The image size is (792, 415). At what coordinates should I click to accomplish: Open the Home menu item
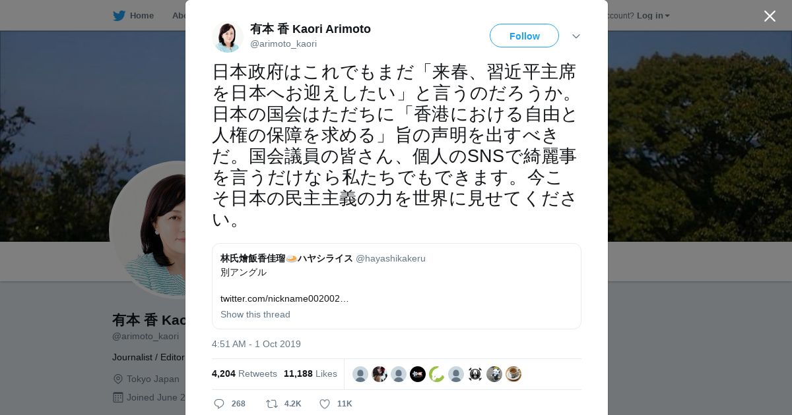point(141,15)
